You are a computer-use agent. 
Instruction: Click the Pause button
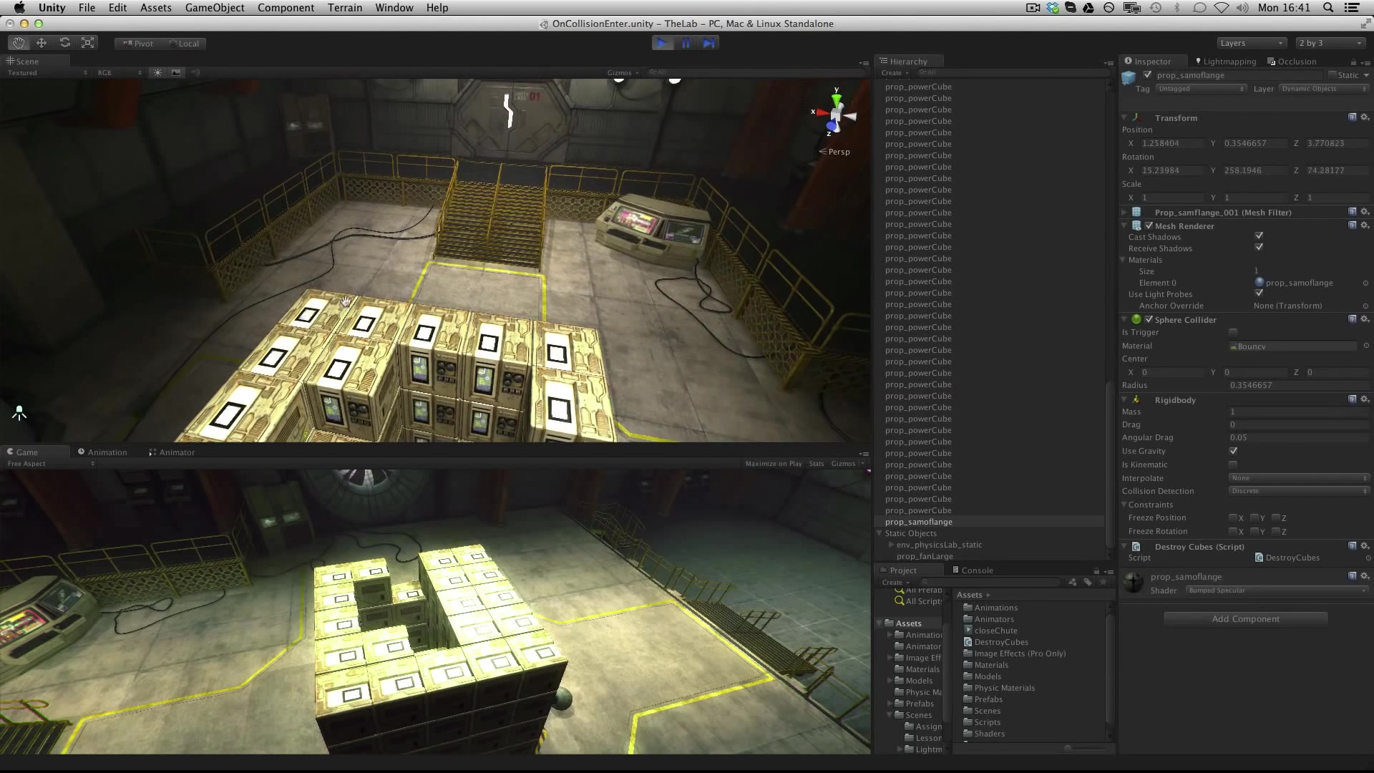pyautogui.click(x=686, y=43)
